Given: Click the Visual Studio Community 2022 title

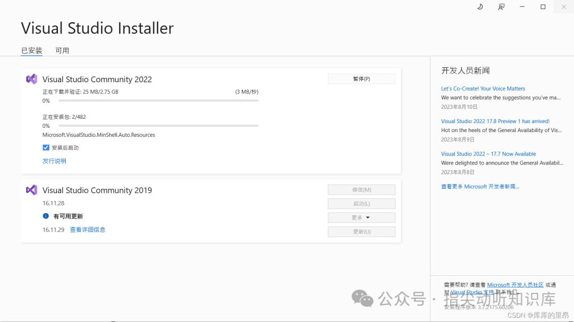Looking at the screenshot, I should (97, 80).
